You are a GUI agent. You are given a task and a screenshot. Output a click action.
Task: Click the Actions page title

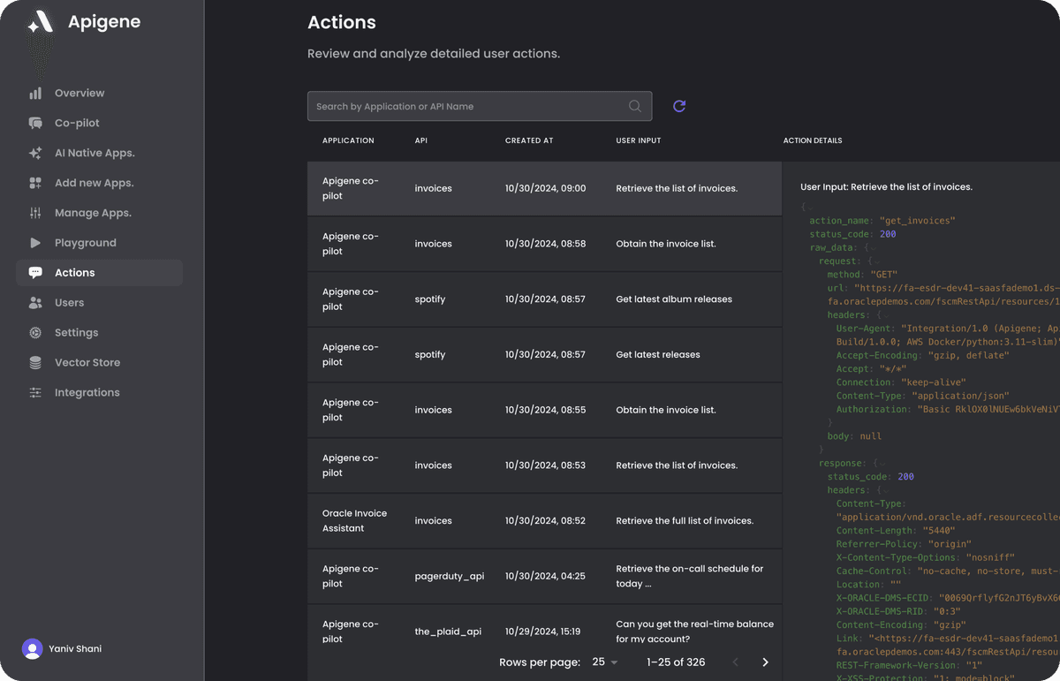tap(342, 22)
